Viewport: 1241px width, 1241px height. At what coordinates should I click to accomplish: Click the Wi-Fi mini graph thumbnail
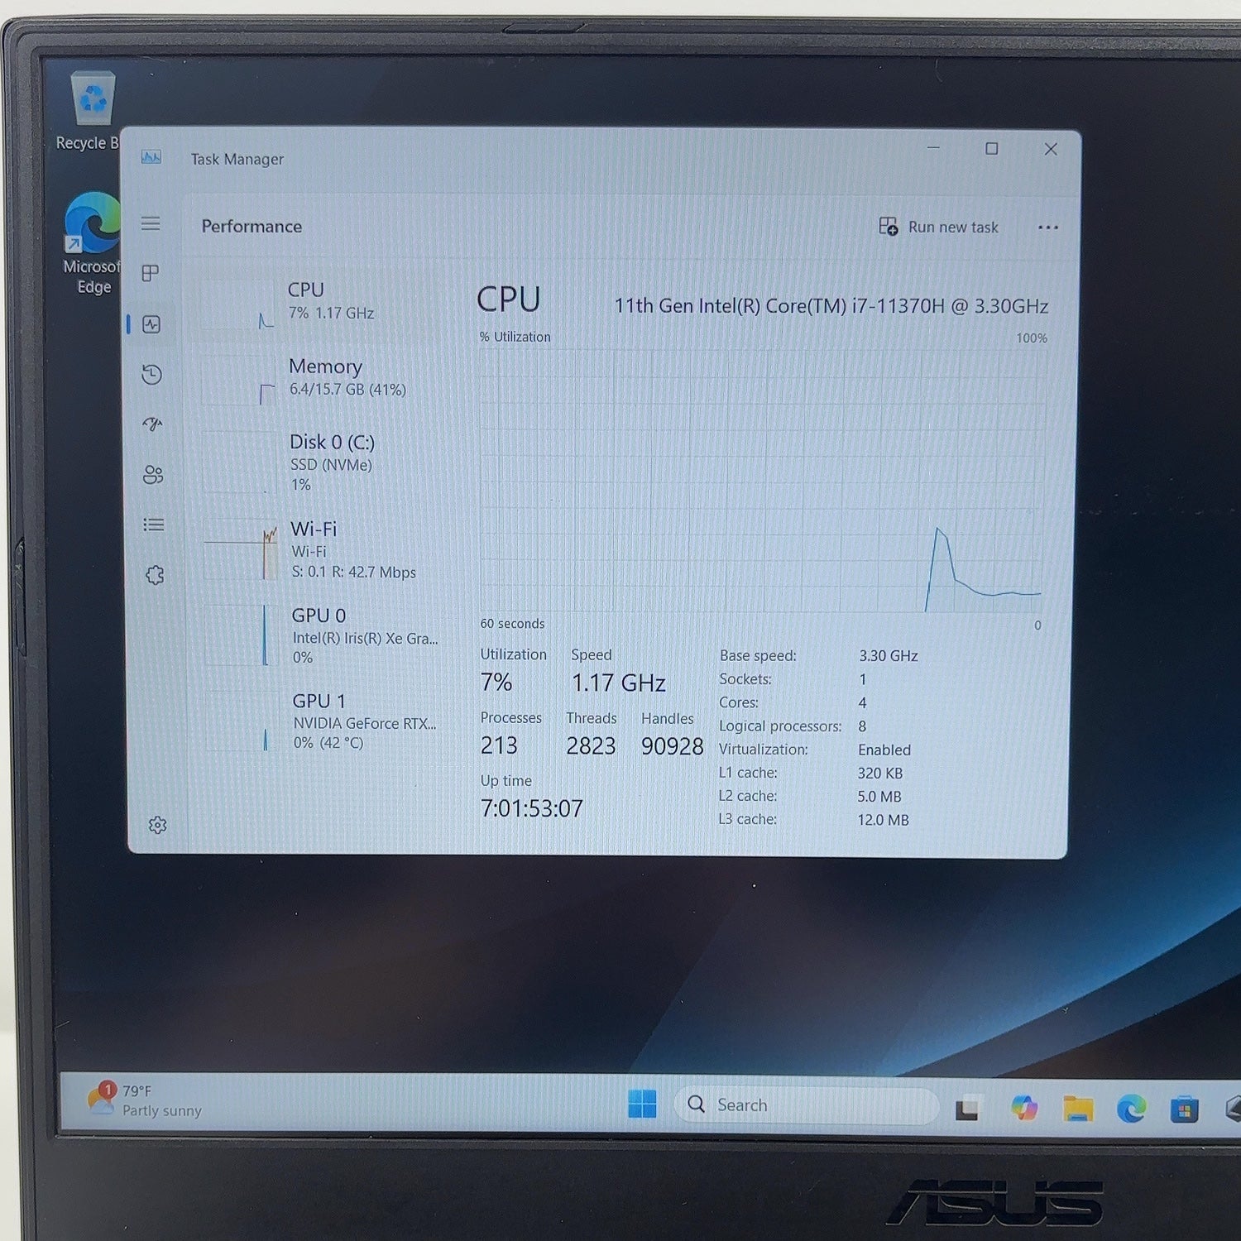pyautogui.click(x=242, y=549)
